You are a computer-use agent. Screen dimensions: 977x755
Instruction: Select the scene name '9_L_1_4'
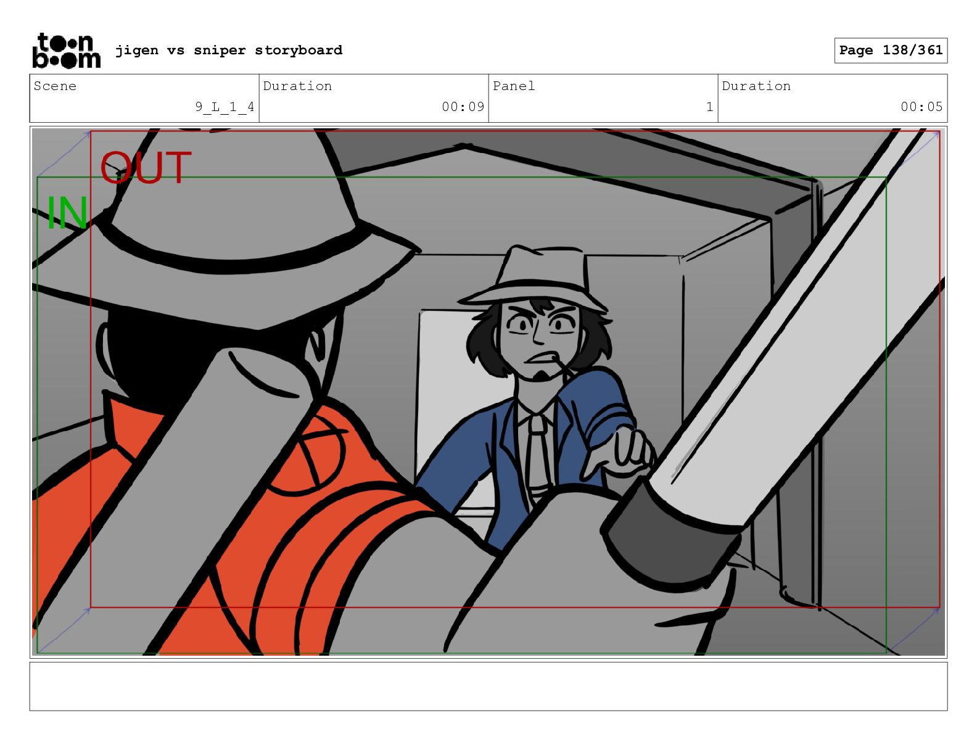[x=225, y=107]
